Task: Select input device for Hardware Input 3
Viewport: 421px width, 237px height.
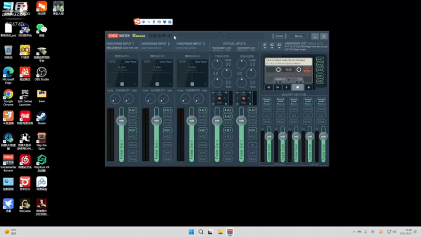Action: tap(186, 48)
